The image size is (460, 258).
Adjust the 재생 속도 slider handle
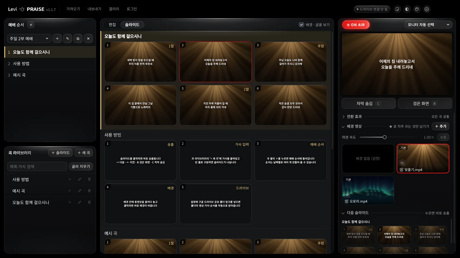pos(385,137)
